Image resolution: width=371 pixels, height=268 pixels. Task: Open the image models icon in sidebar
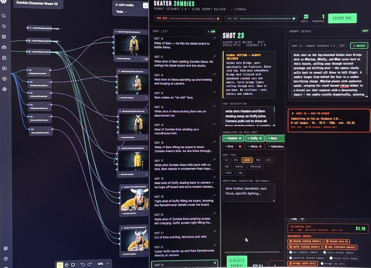pos(4,58)
